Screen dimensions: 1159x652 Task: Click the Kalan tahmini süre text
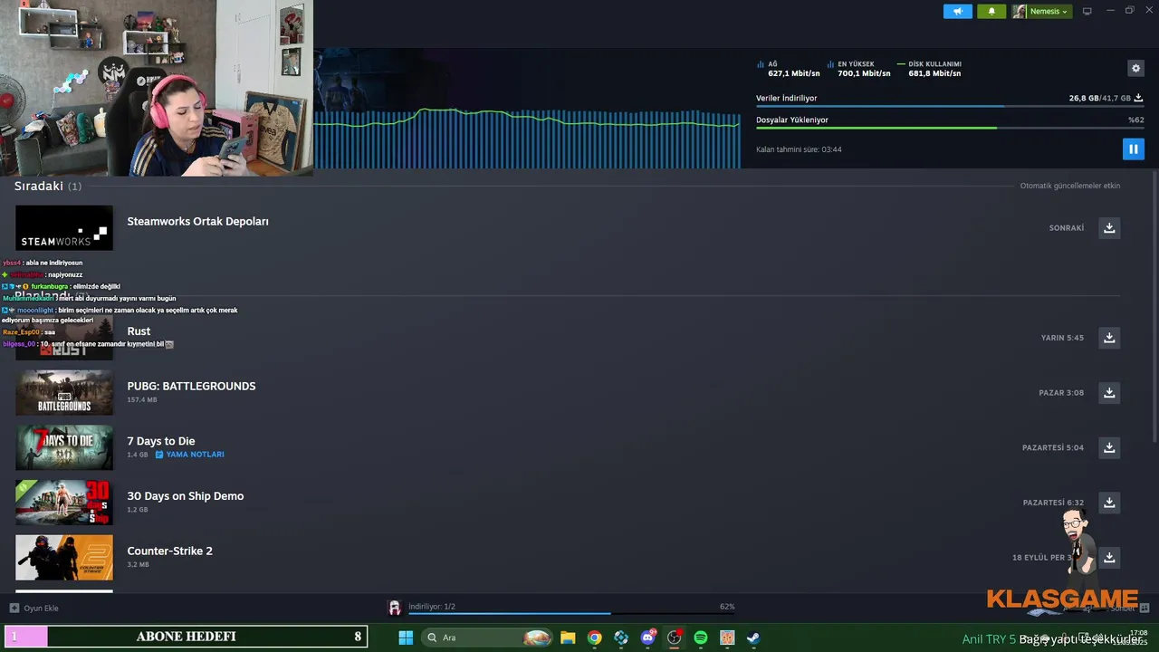799,149
